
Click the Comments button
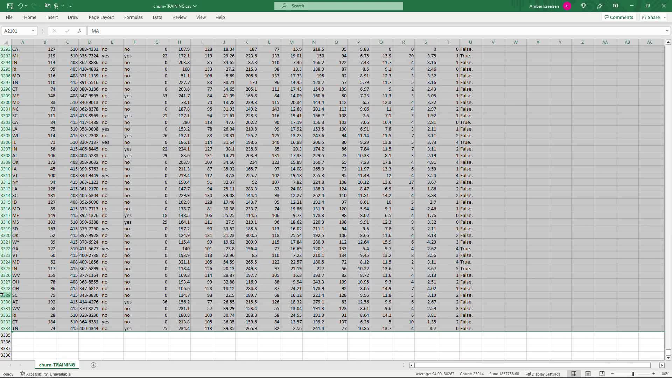tap(618, 17)
